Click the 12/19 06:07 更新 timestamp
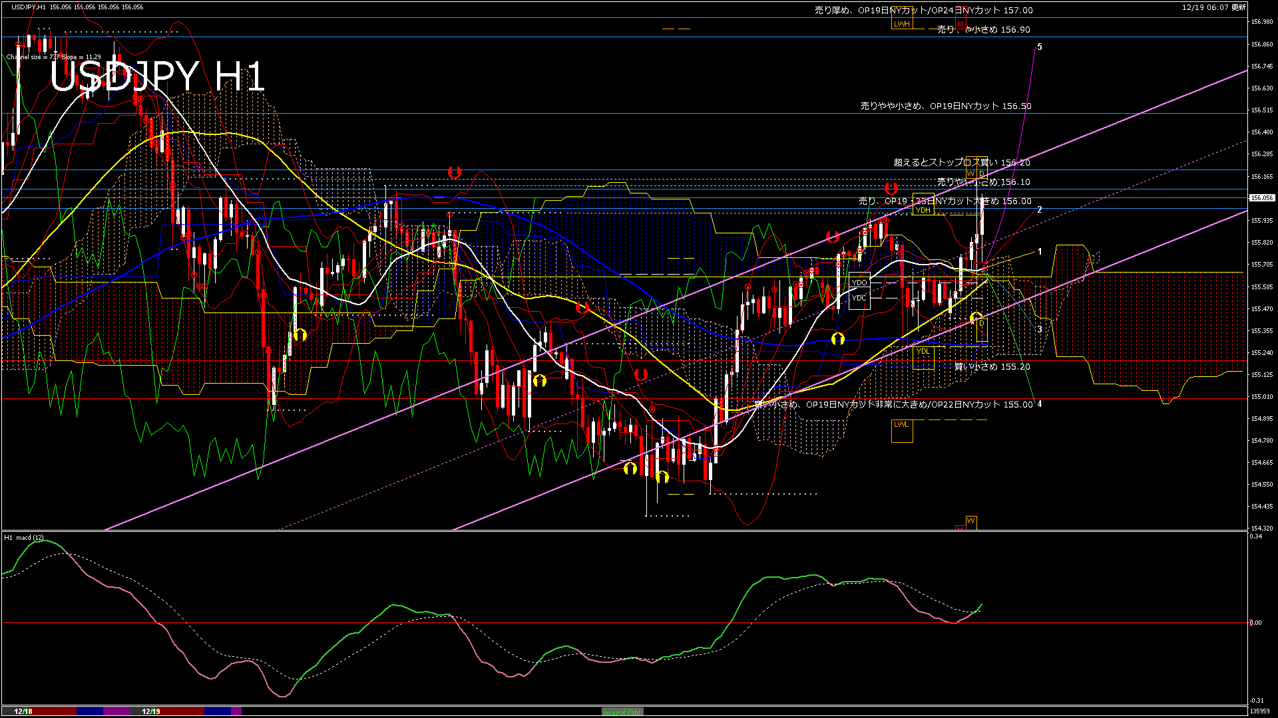Viewport: 1278px width, 718px height. pos(1213,7)
